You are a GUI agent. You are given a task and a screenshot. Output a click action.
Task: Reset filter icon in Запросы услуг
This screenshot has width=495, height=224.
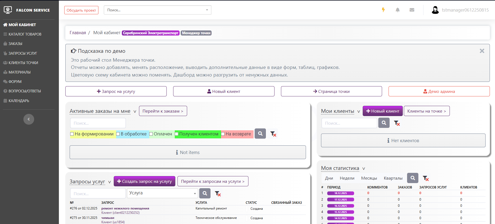218,193
